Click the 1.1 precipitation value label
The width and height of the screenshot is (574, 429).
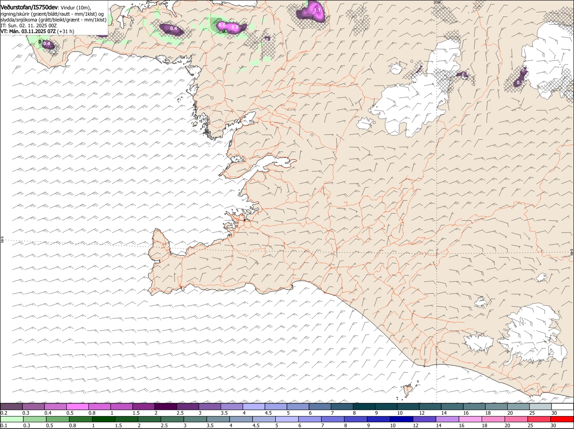[x=317, y=10]
